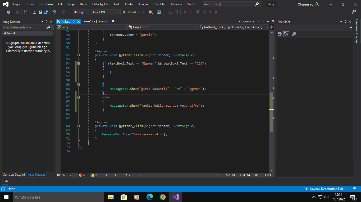Toggle alphabetical sort in Özellikler panel

point(286,34)
